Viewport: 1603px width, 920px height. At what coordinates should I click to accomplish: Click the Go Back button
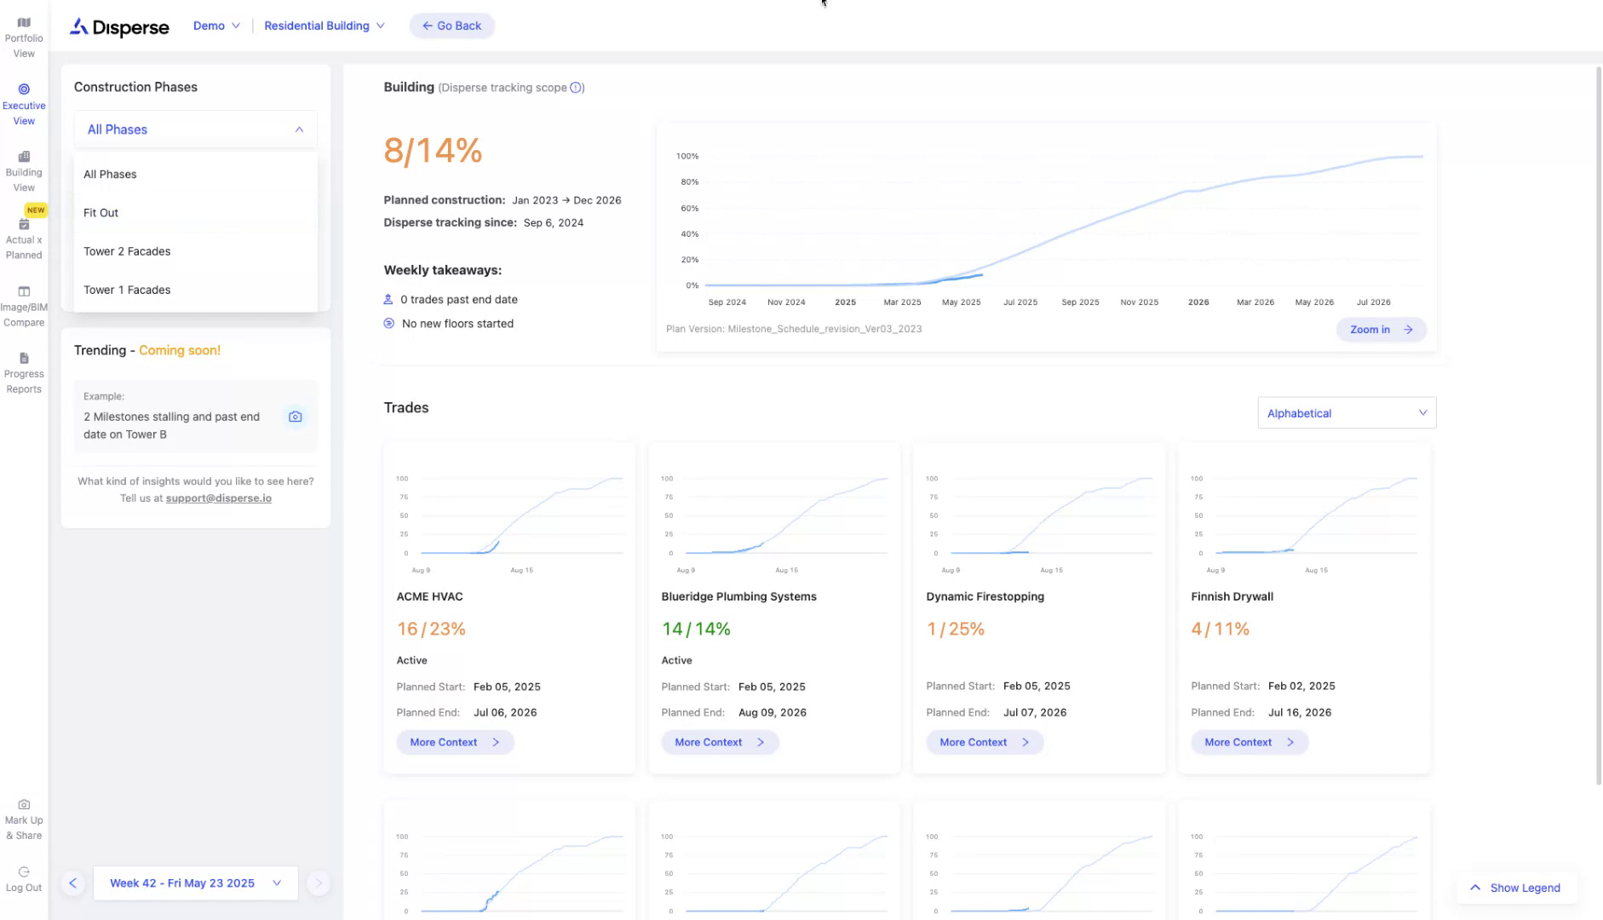[451, 26]
